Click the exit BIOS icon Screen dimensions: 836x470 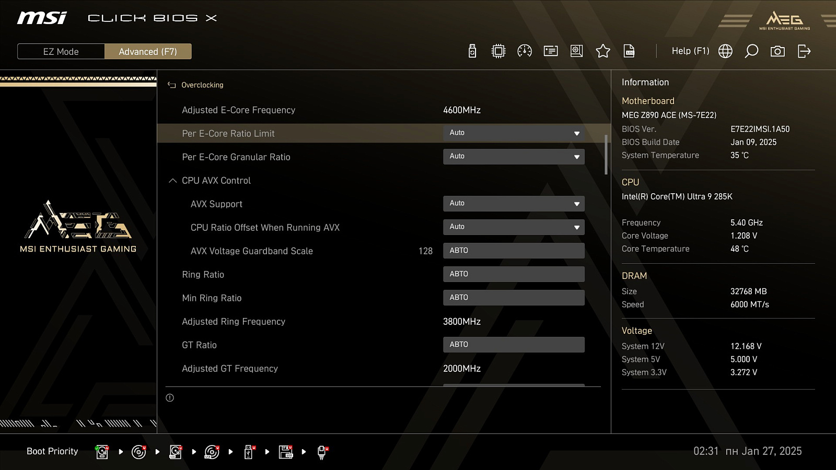click(x=804, y=51)
